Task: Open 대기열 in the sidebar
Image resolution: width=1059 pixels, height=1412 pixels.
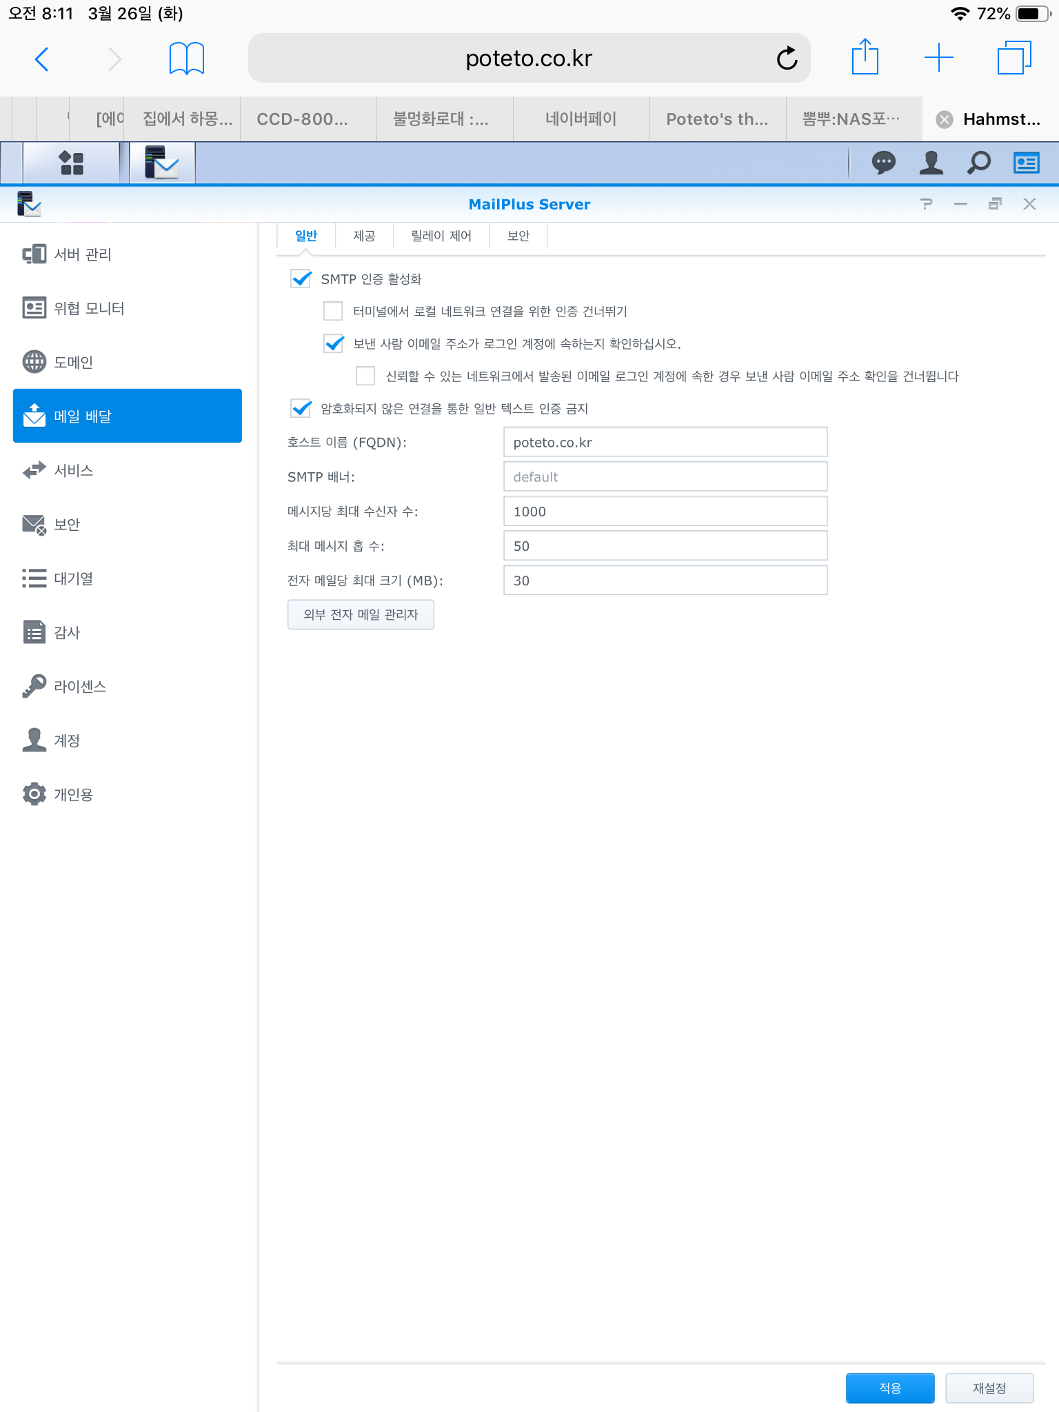Action: point(73,578)
